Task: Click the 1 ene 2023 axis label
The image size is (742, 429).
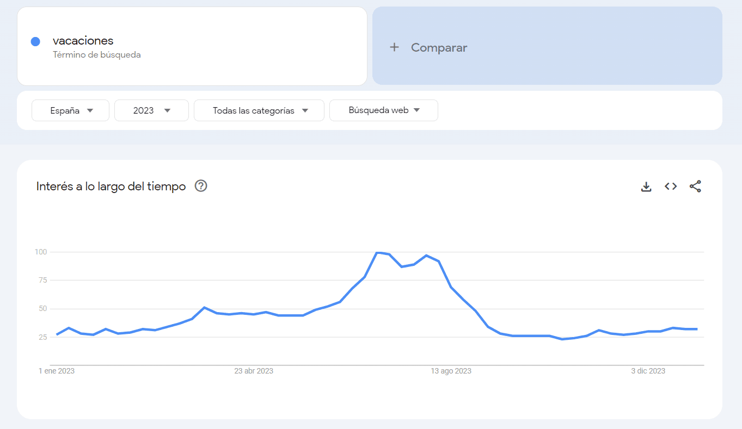Action: 56,371
